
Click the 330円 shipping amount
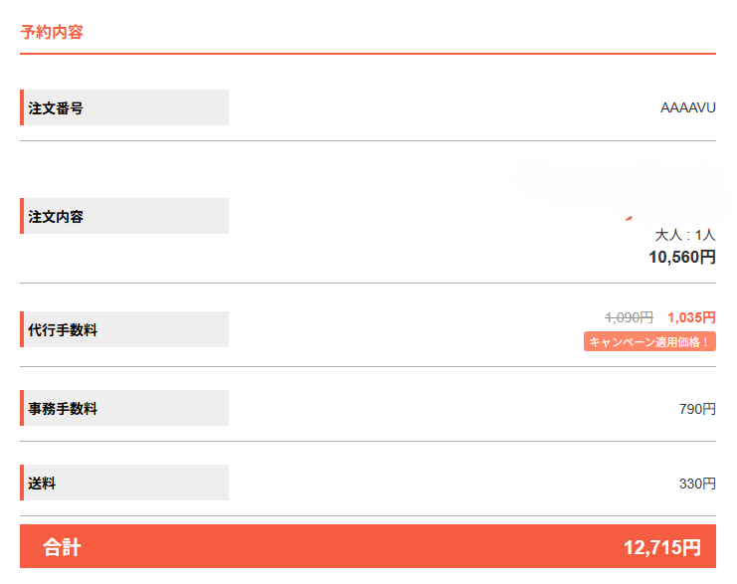coord(697,484)
